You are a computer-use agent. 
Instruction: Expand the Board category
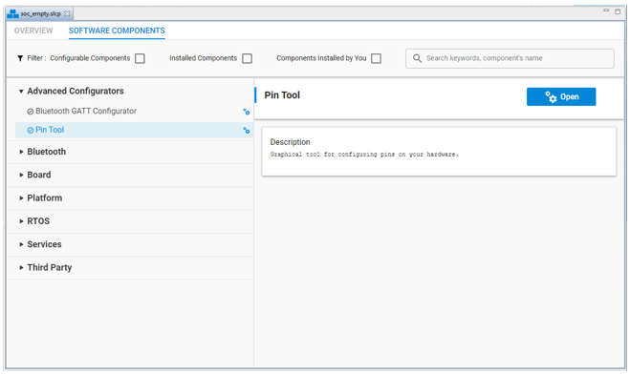coord(21,176)
